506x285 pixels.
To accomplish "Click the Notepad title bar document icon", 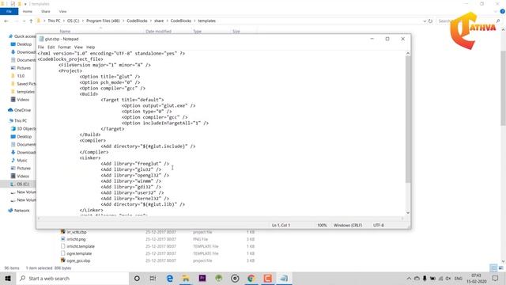I will pyautogui.click(x=41, y=39).
